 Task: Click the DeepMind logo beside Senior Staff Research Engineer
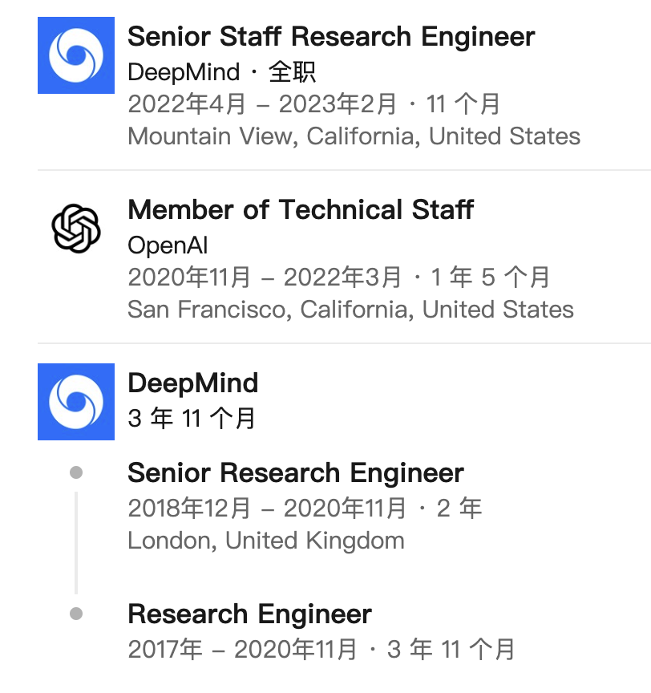point(76,55)
